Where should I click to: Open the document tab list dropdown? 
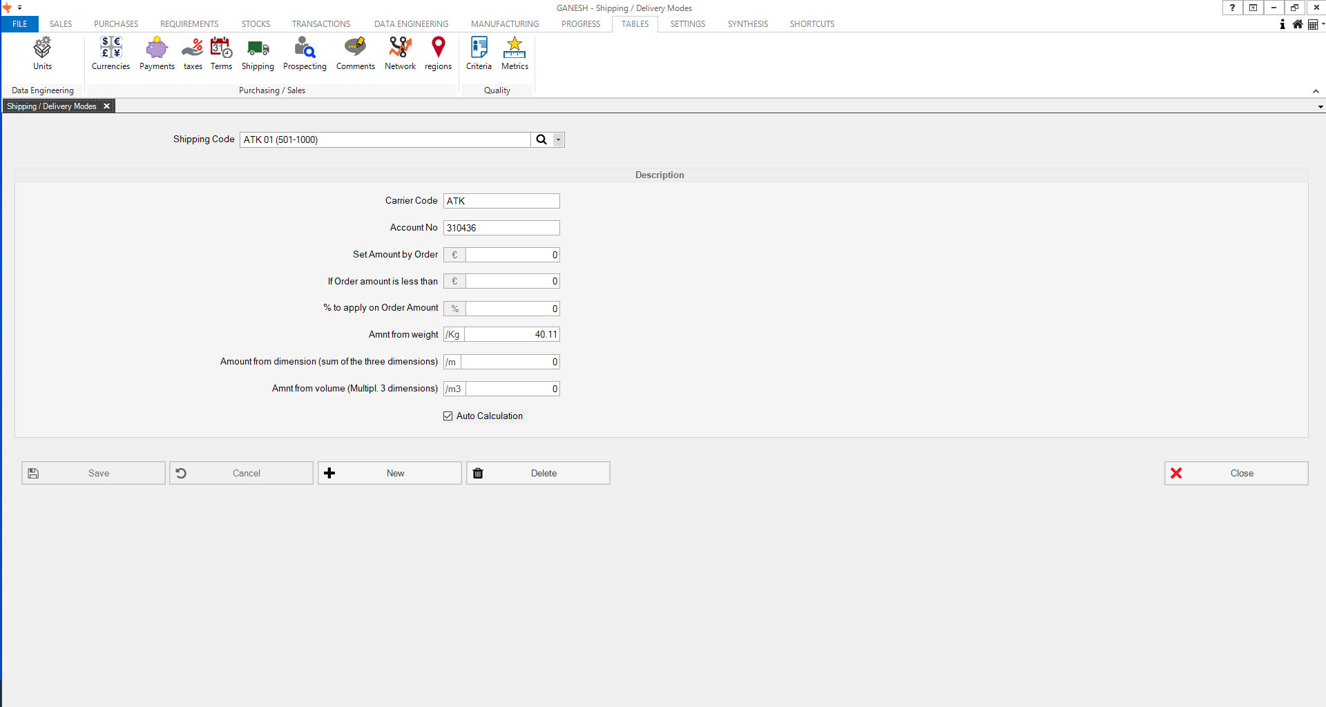(x=1320, y=107)
